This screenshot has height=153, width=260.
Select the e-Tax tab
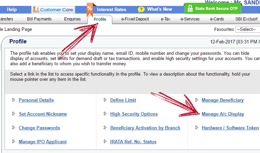(x=165, y=19)
